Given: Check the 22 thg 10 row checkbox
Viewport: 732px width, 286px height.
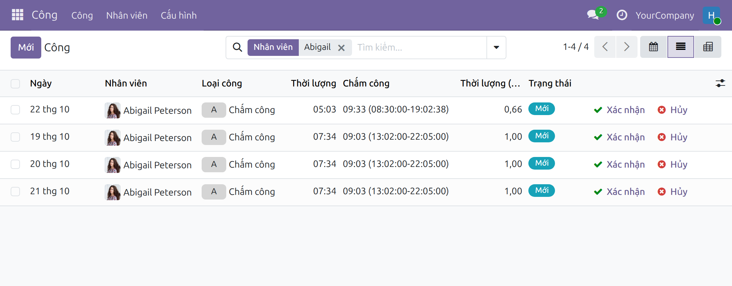Looking at the screenshot, I should click(x=15, y=110).
